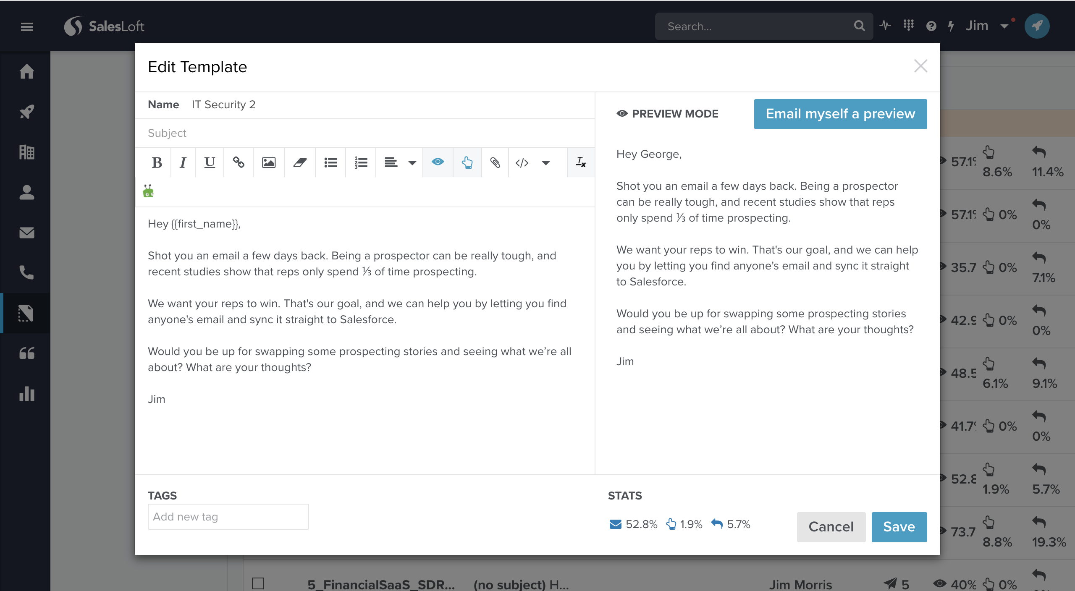Image resolution: width=1075 pixels, height=591 pixels.
Task: Toggle preview mode eye icon in toolbar
Action: coord(438,162)
